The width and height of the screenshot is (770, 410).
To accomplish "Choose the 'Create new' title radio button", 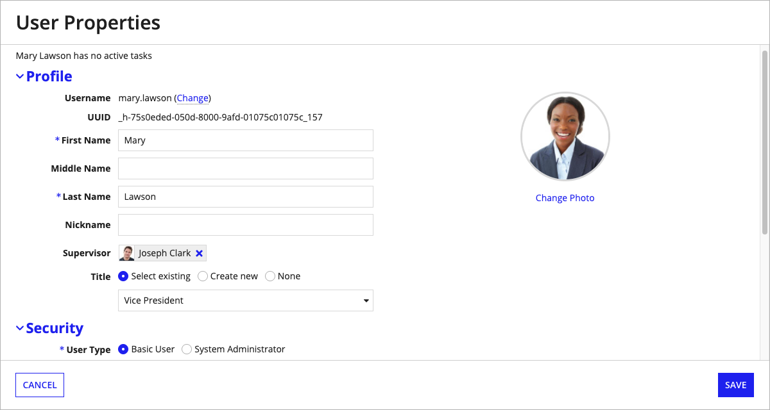I will point(203,276).
